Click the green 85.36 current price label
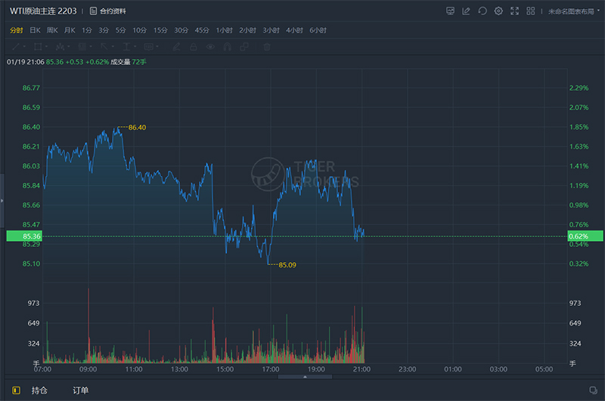605x401 pixels. [x=24, y=236]
